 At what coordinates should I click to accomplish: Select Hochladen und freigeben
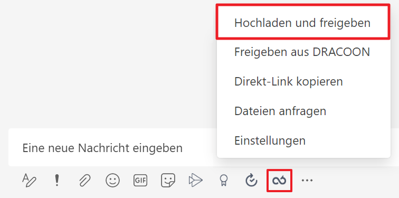[x=303, y=23]
